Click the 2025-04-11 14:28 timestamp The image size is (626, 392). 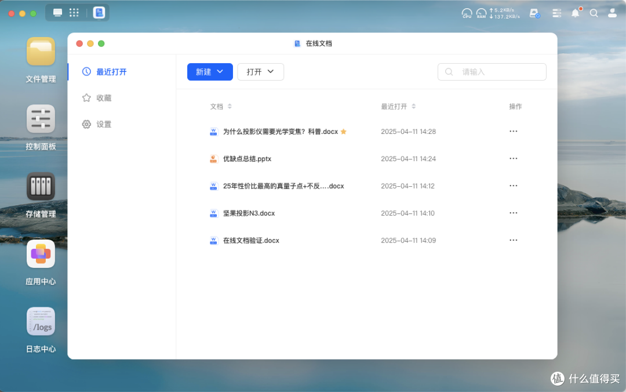(409, 132)
